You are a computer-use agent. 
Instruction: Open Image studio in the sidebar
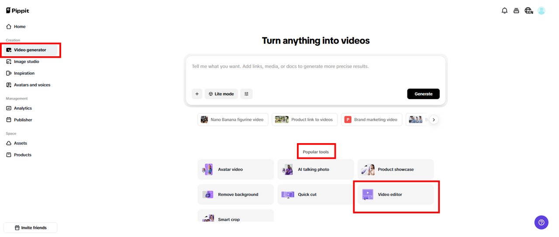click(26, 62)
